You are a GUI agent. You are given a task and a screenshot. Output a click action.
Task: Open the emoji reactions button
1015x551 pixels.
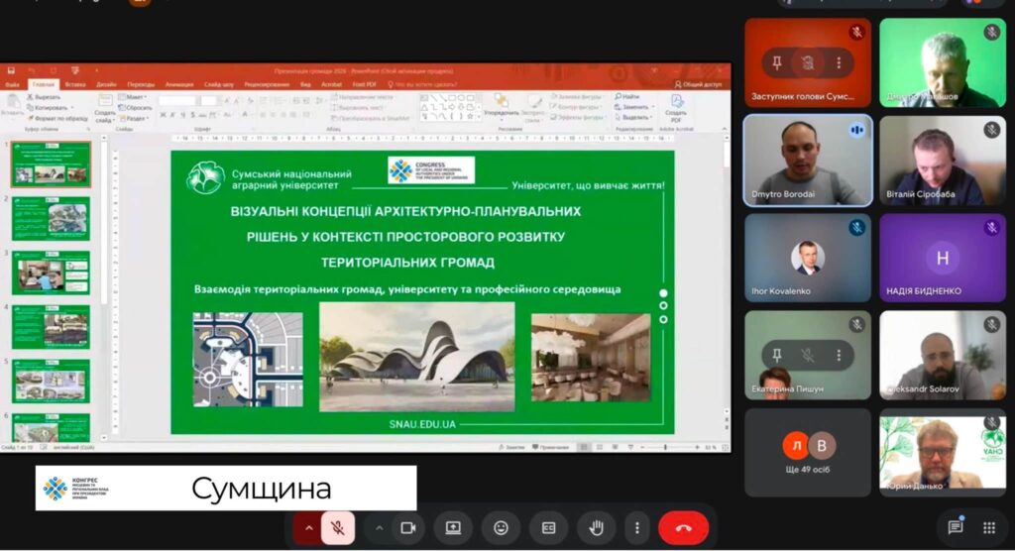coord(501,528)
